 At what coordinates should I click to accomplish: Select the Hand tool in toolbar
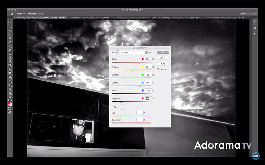coord(10,93)
